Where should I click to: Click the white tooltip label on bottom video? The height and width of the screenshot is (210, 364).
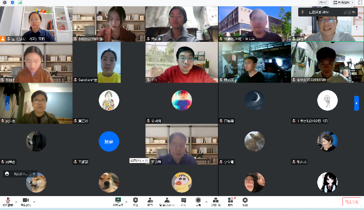[x=139, y=161]
